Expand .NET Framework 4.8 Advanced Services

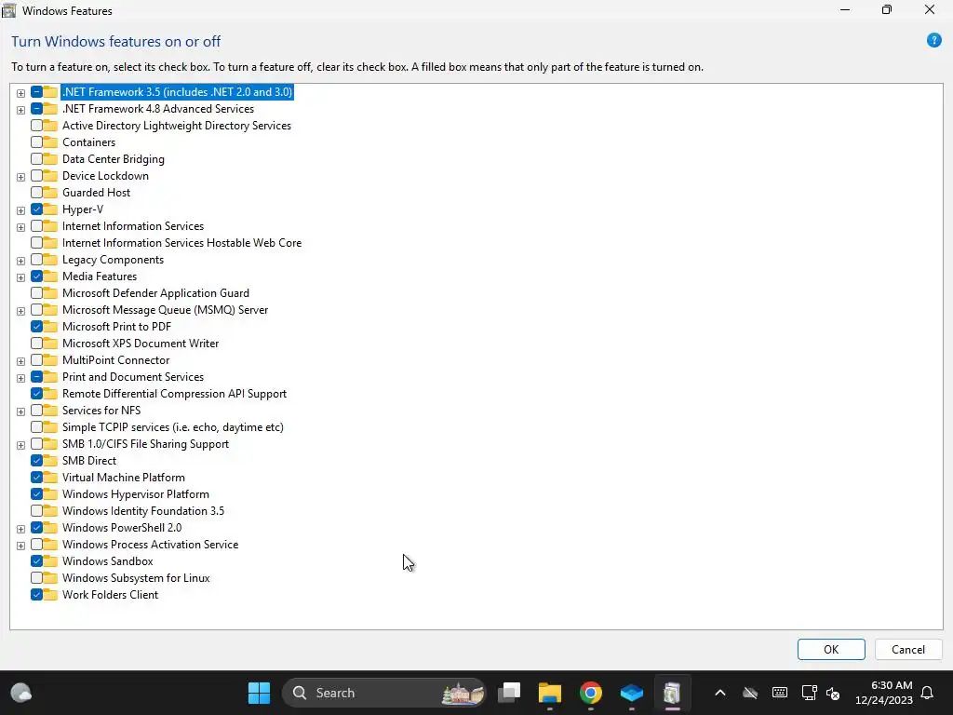pyautogui.click(x=20, y=110)
